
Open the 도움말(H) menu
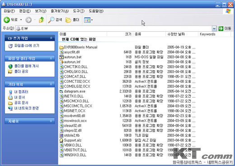click(x=96, y=11)
